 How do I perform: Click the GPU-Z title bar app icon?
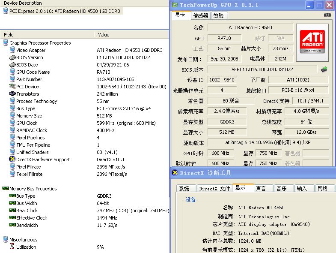(x=175, y=5)
